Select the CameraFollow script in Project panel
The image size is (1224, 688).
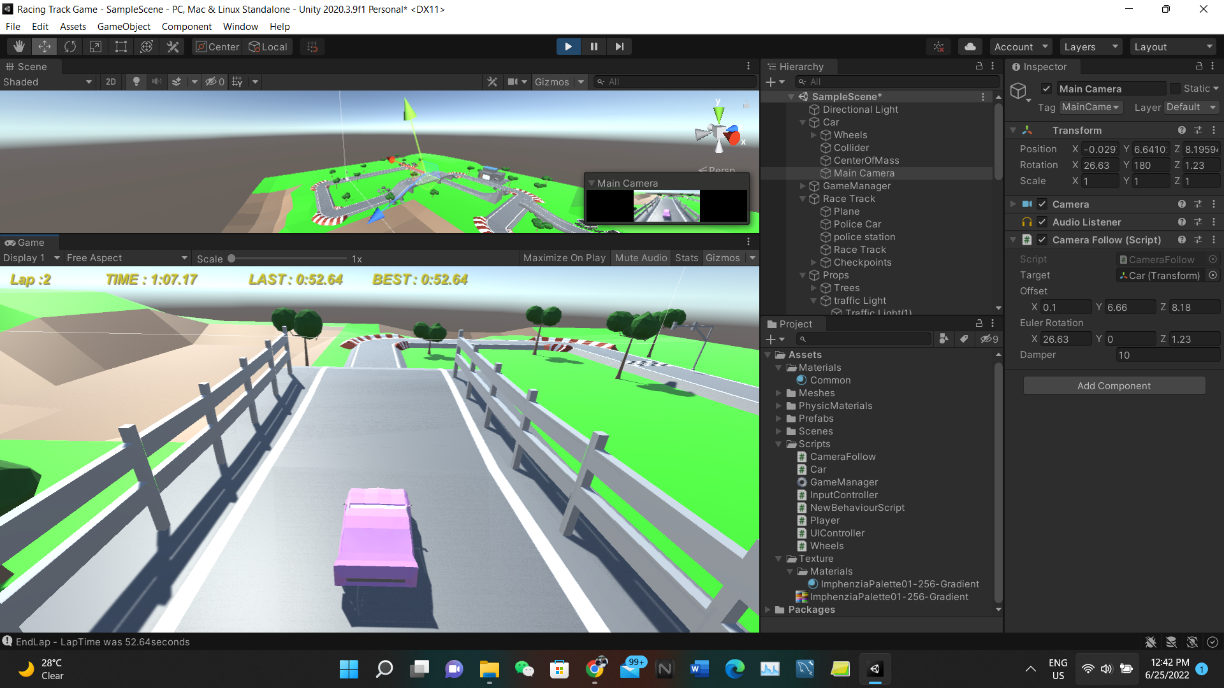843,456
